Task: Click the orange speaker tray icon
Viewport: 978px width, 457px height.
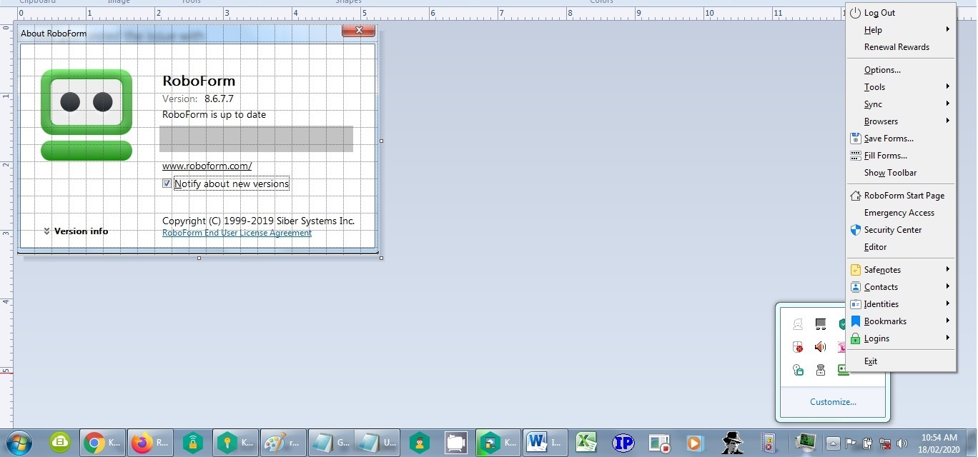Action: [x=821, y=347]
